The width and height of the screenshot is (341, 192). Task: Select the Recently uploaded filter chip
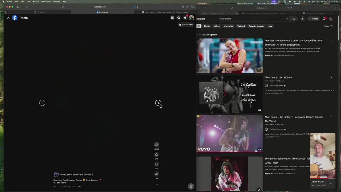(x=257, y=26)
